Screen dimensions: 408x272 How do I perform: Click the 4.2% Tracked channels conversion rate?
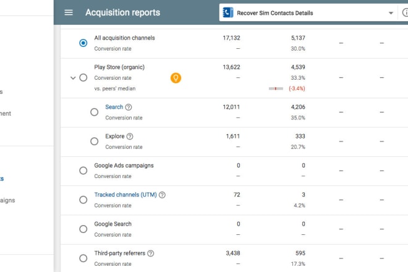point(299,205)
